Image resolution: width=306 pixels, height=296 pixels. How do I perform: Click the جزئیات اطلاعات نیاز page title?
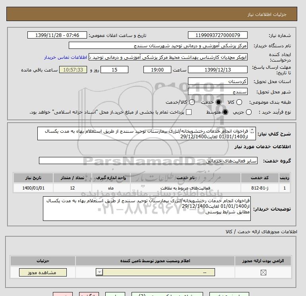click(x=267, y=14)
